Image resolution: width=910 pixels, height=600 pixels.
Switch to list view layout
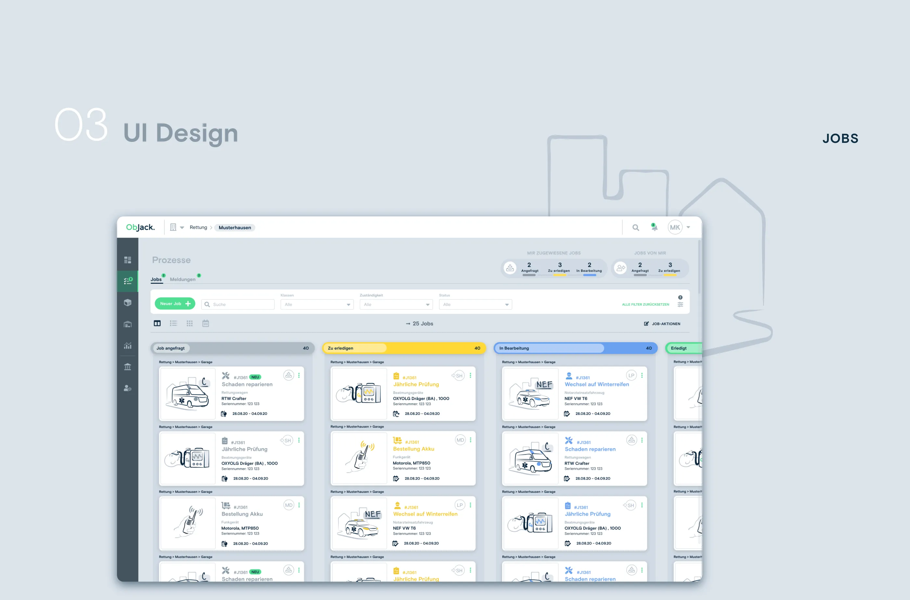[x=174, y=323]
